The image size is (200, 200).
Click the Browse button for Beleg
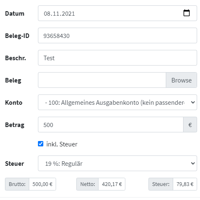click(181, 80)
